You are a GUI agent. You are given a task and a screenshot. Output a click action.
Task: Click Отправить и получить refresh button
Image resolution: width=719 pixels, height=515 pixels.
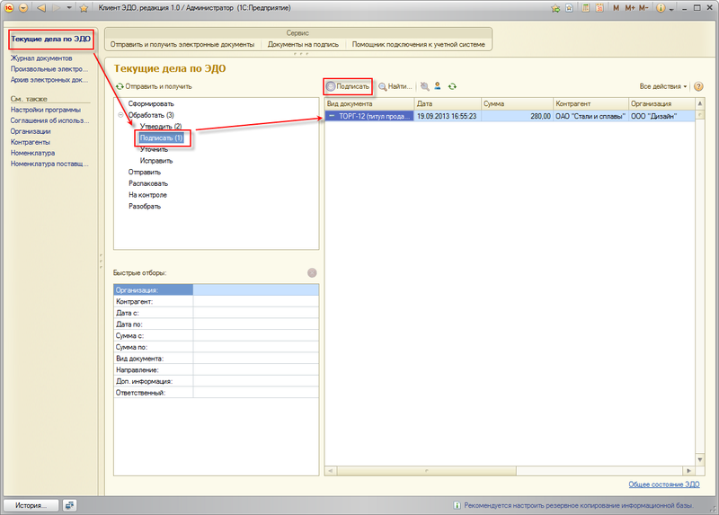click(154, 86)
